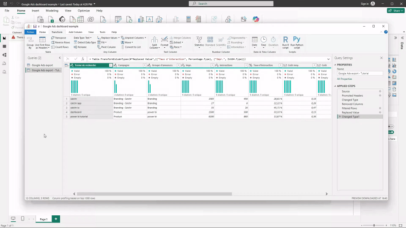Collapse the Queries pane
Image resolution: width=406 pixels, height=228 pixels.
60,58
